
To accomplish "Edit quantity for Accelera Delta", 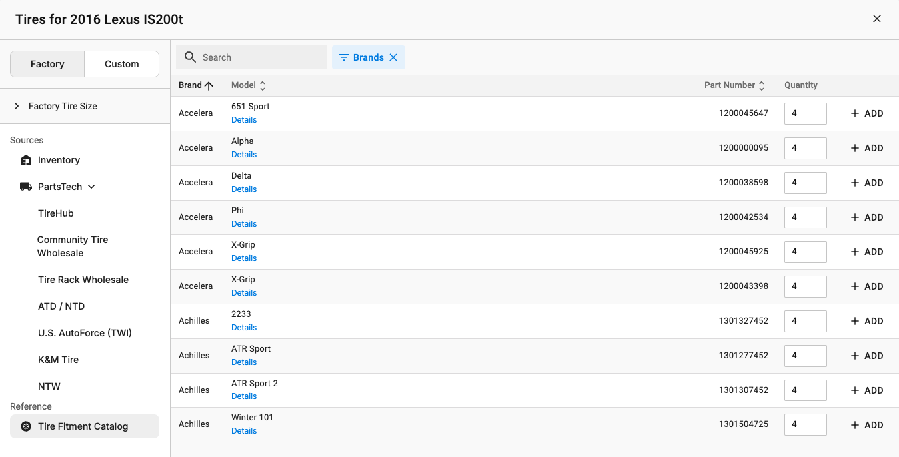I will [x=806, y=183].
